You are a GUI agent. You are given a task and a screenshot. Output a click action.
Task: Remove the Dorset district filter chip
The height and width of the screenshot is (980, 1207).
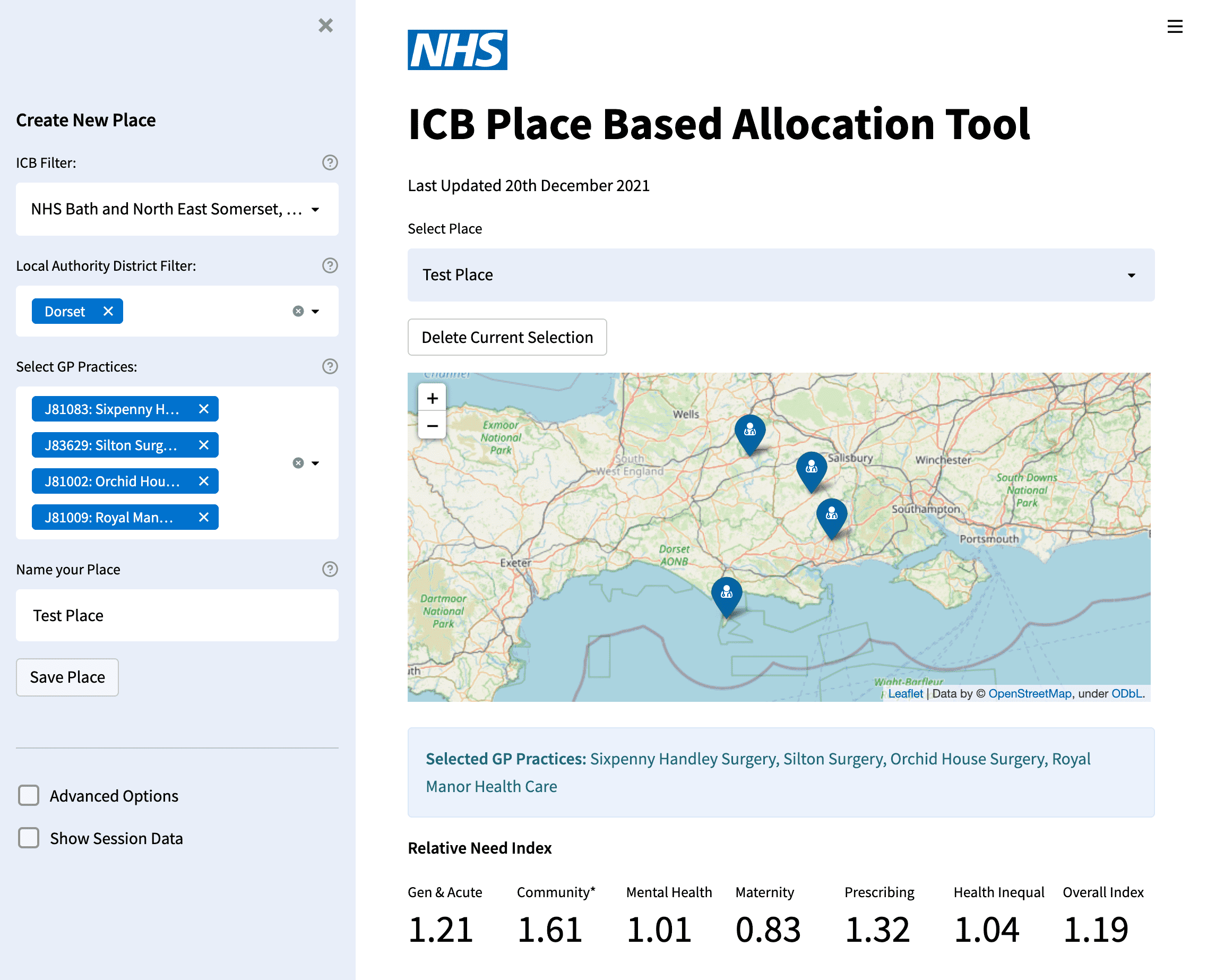coord(108,311)
